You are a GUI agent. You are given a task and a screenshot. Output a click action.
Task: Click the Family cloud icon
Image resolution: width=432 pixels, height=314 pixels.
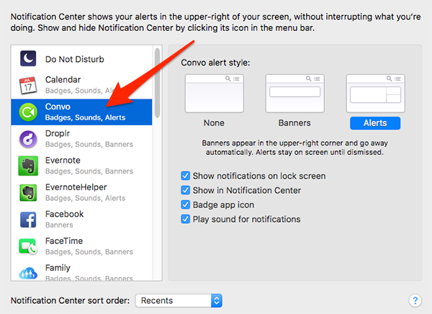tap(28, 272)
